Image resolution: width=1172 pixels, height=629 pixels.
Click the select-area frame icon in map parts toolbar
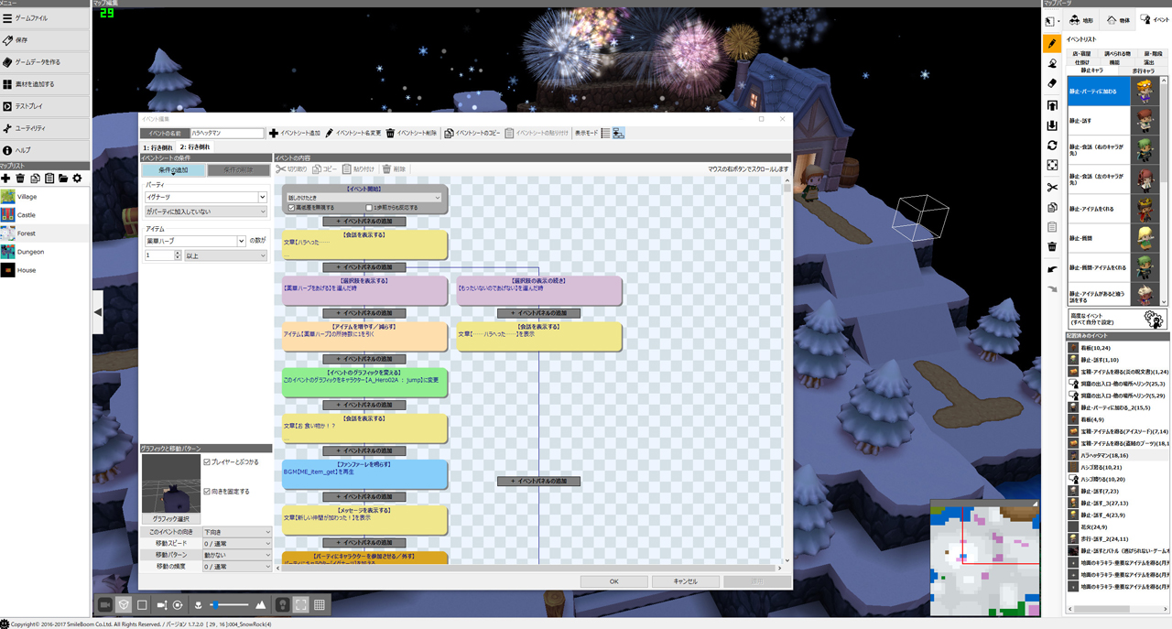(1052, 166)
